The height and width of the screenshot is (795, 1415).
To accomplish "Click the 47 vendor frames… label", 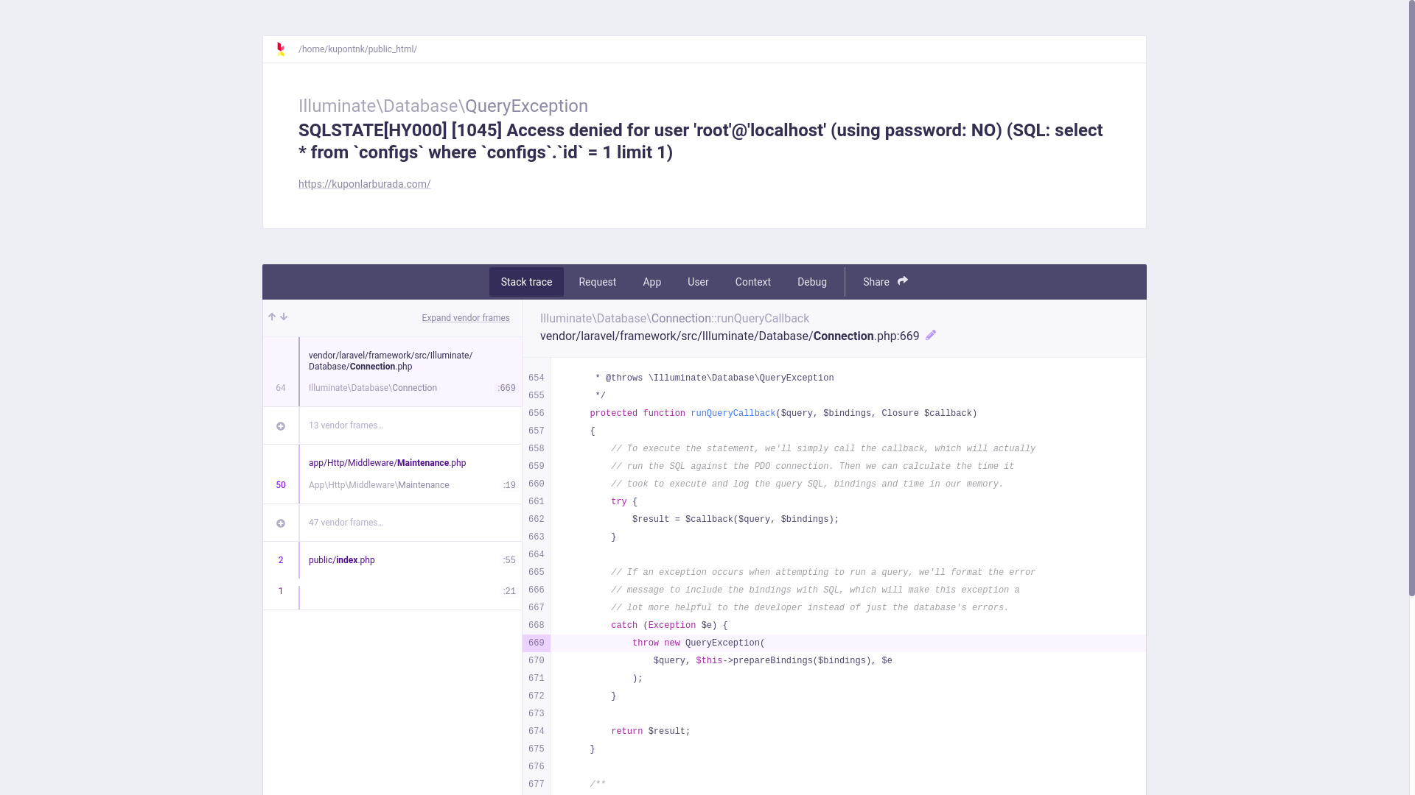I will (x=346, y=523).
